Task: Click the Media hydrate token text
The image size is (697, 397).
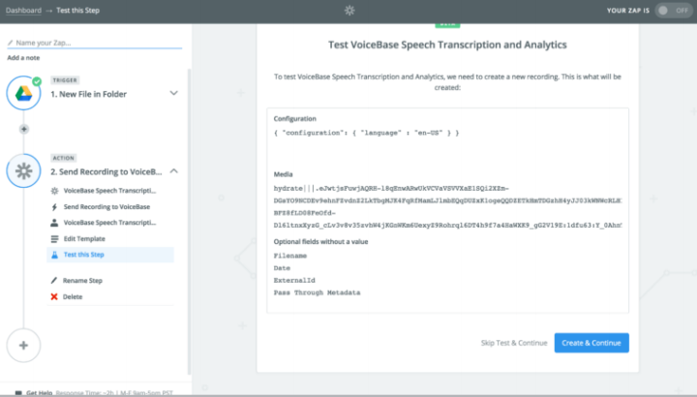Action: point(447,206)
